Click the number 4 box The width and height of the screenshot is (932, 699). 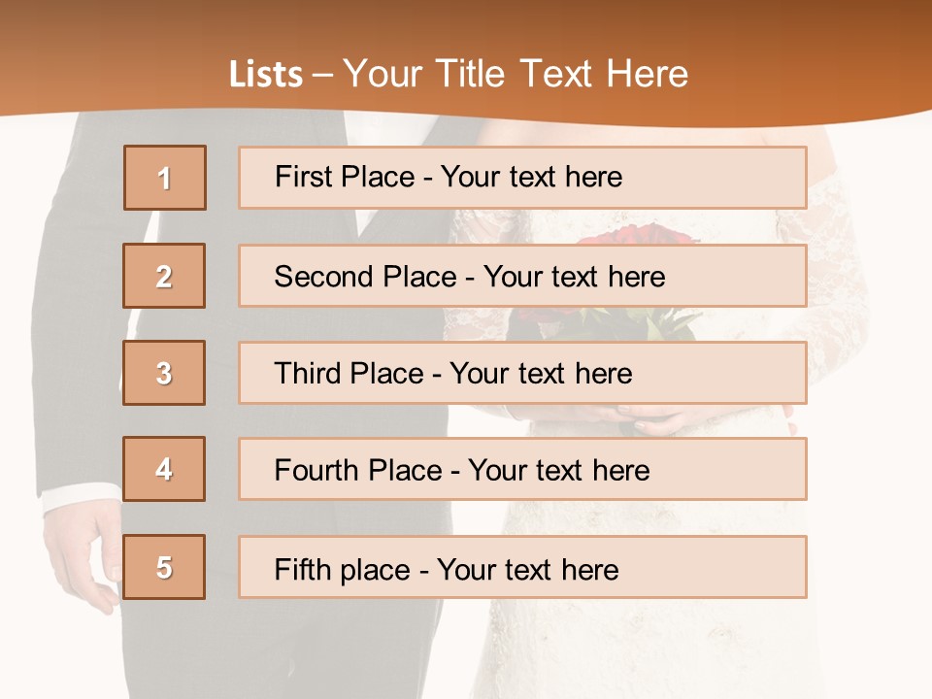click(x=164, y=469)
